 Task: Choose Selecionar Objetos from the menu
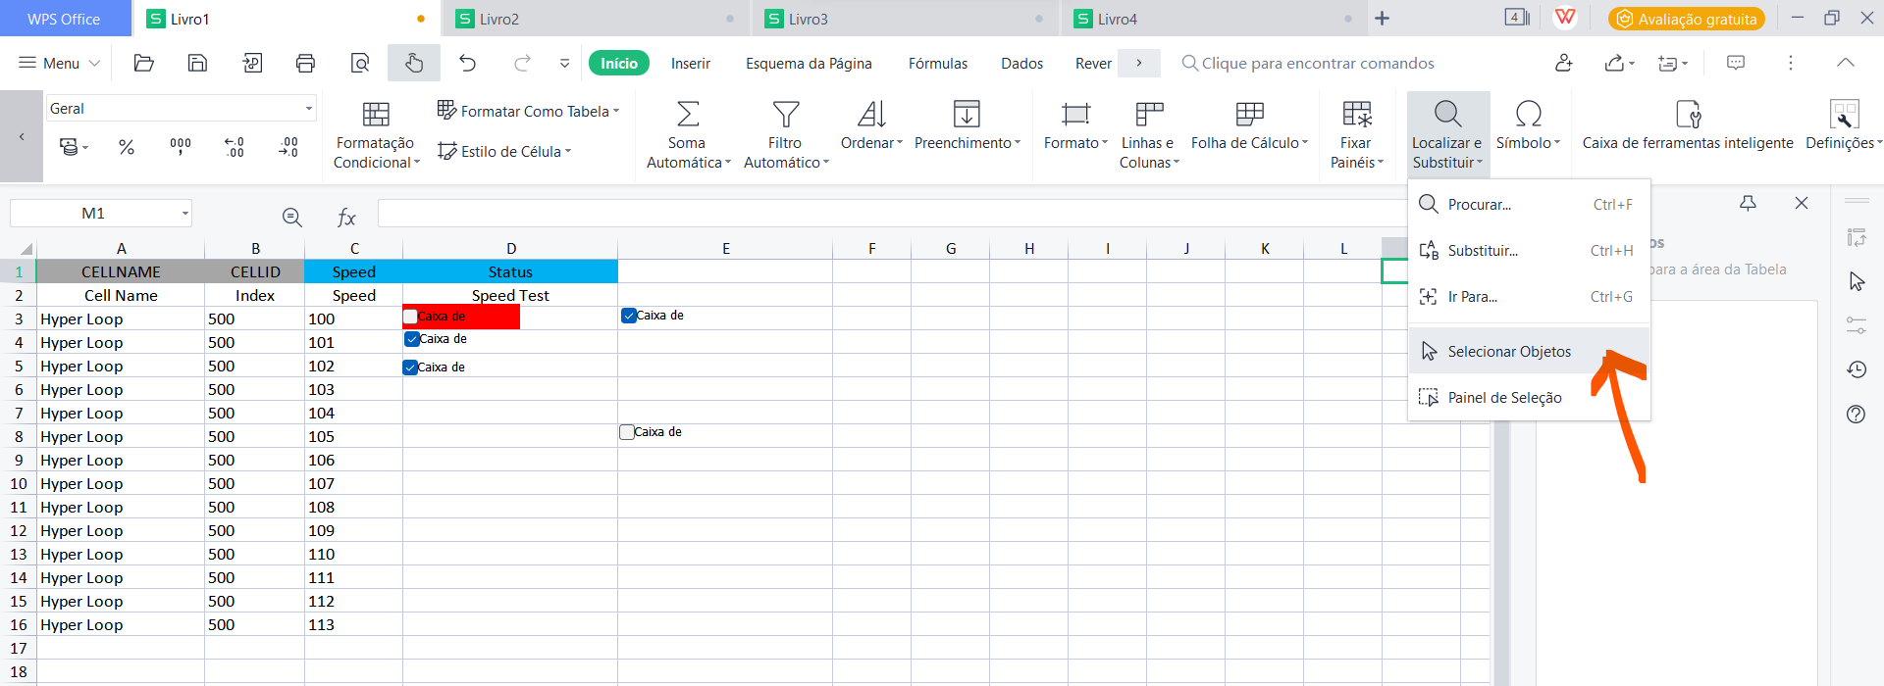[x=1508, y=352]
